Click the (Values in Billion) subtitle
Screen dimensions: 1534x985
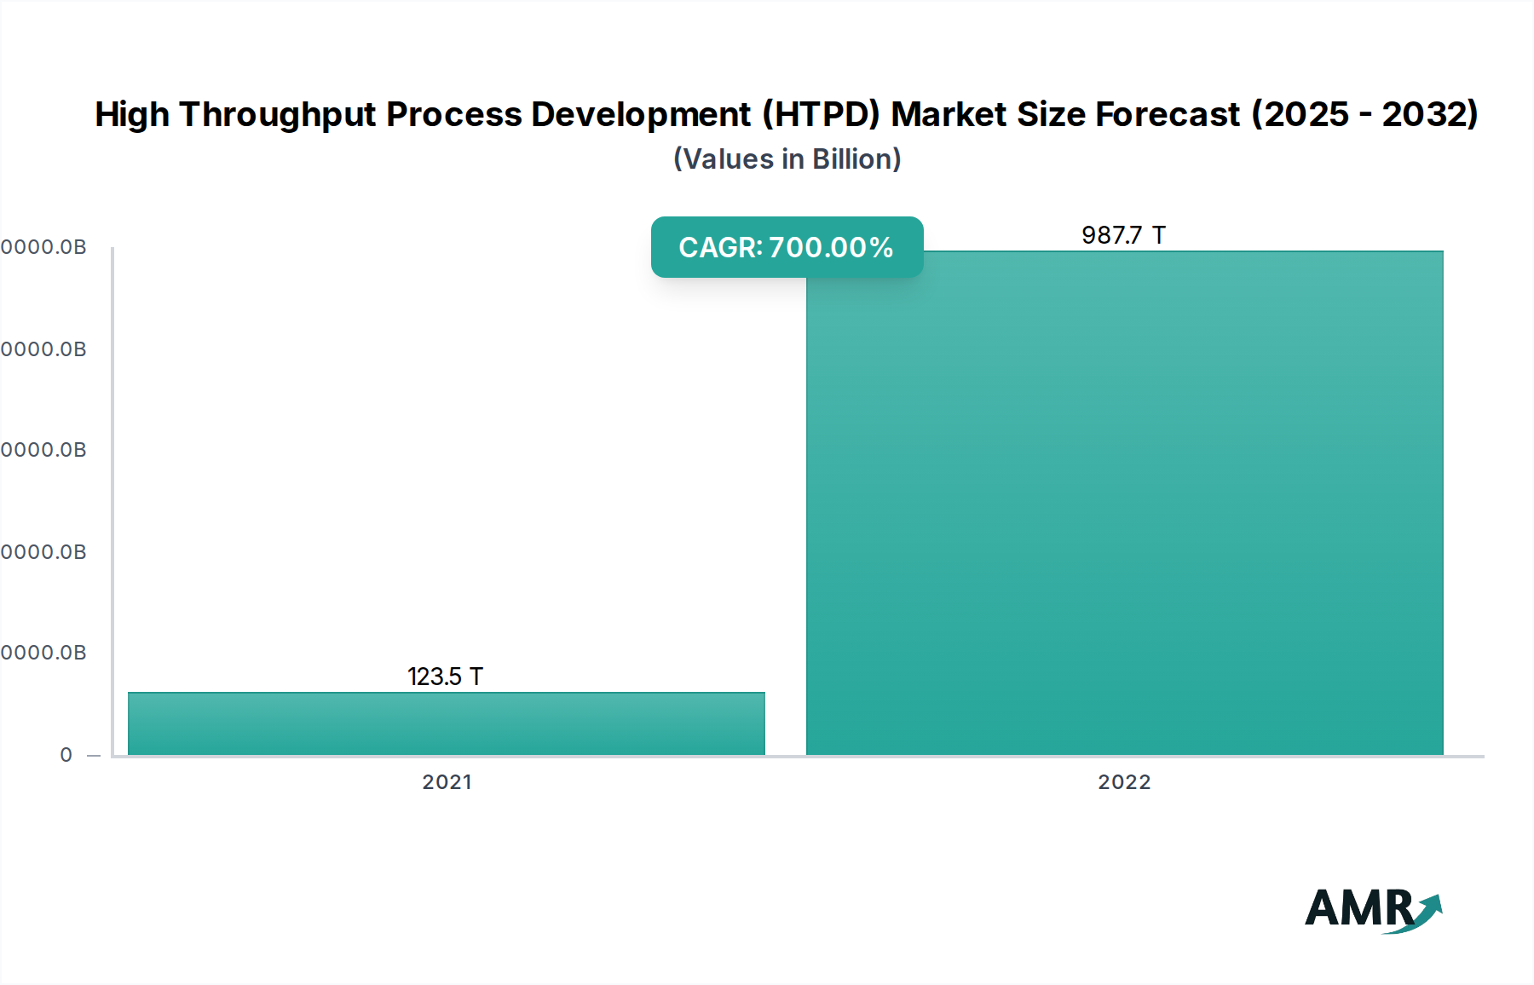coord(787,159)
